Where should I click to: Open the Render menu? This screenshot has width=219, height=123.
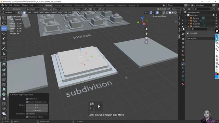tap(17, 5)
